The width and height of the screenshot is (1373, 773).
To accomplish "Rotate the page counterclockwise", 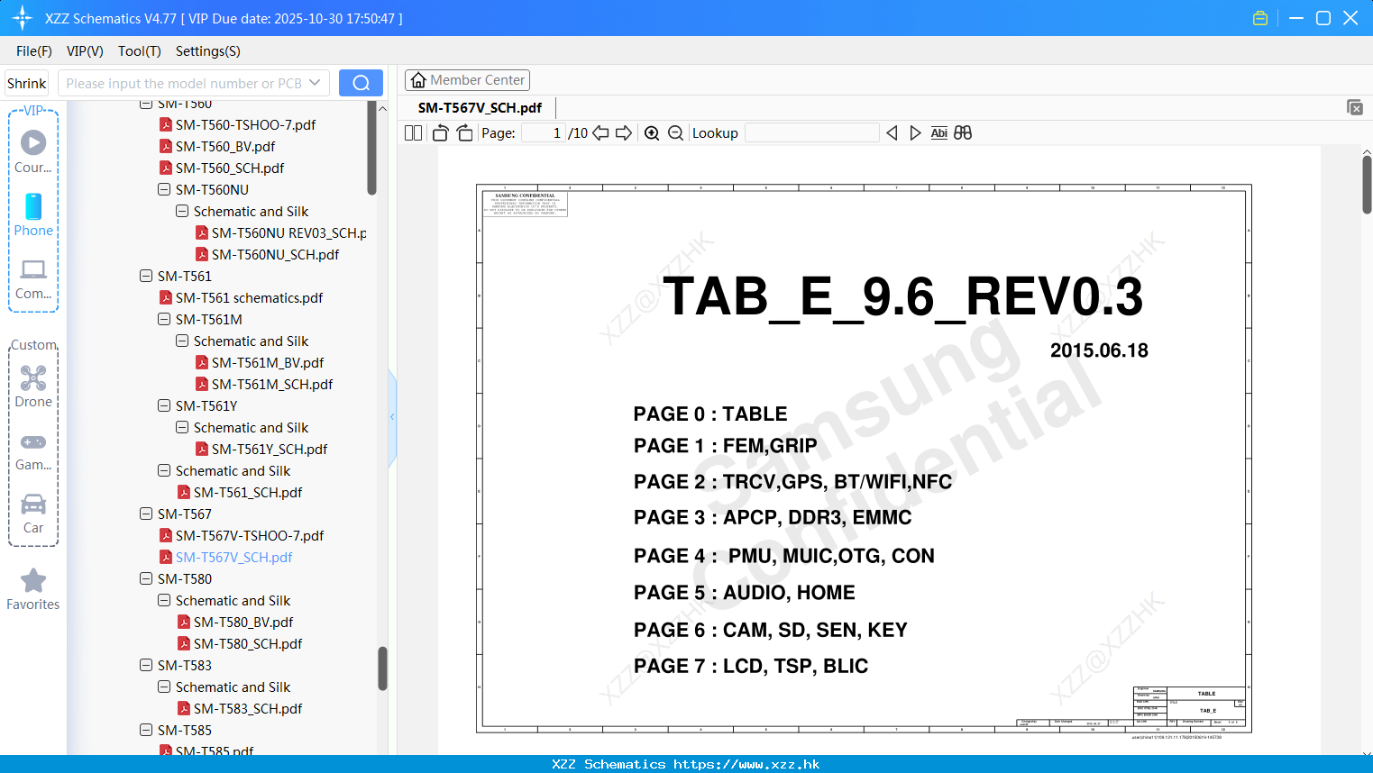I will point(441,132).
